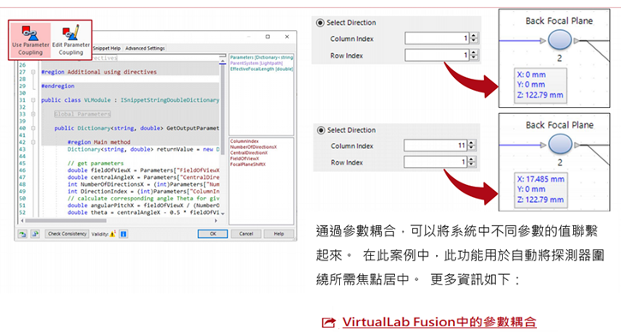The width and height of the screenshot is (621, 334).
Task: Open the VirtualLab Fusion parameter coupling link
Action: click(439, 322)
